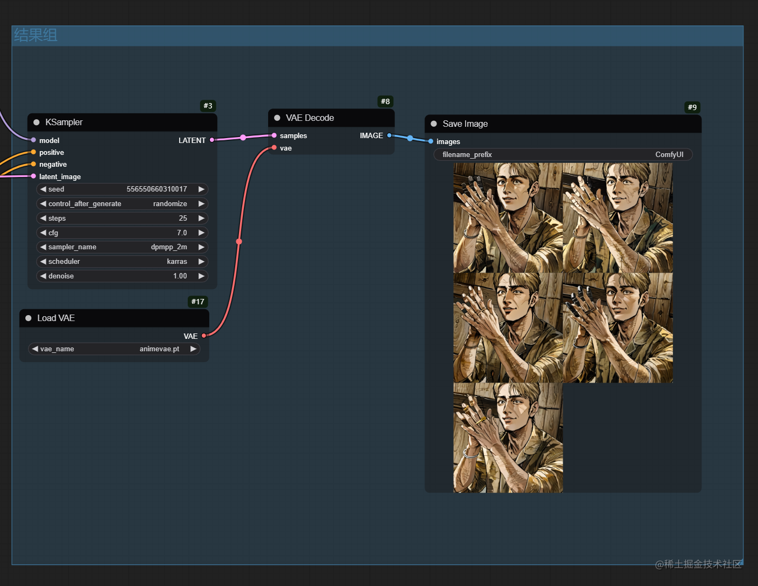Open the single image in the bottom row
Image resolution: width=758 pixels, height=586 pixels.
(508, 438)
